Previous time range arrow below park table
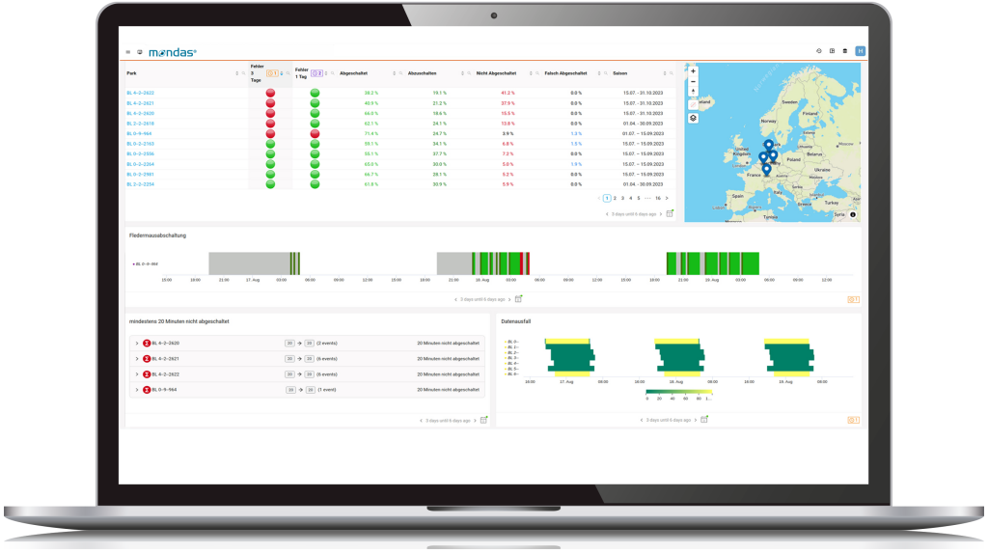 click(607, 214)
